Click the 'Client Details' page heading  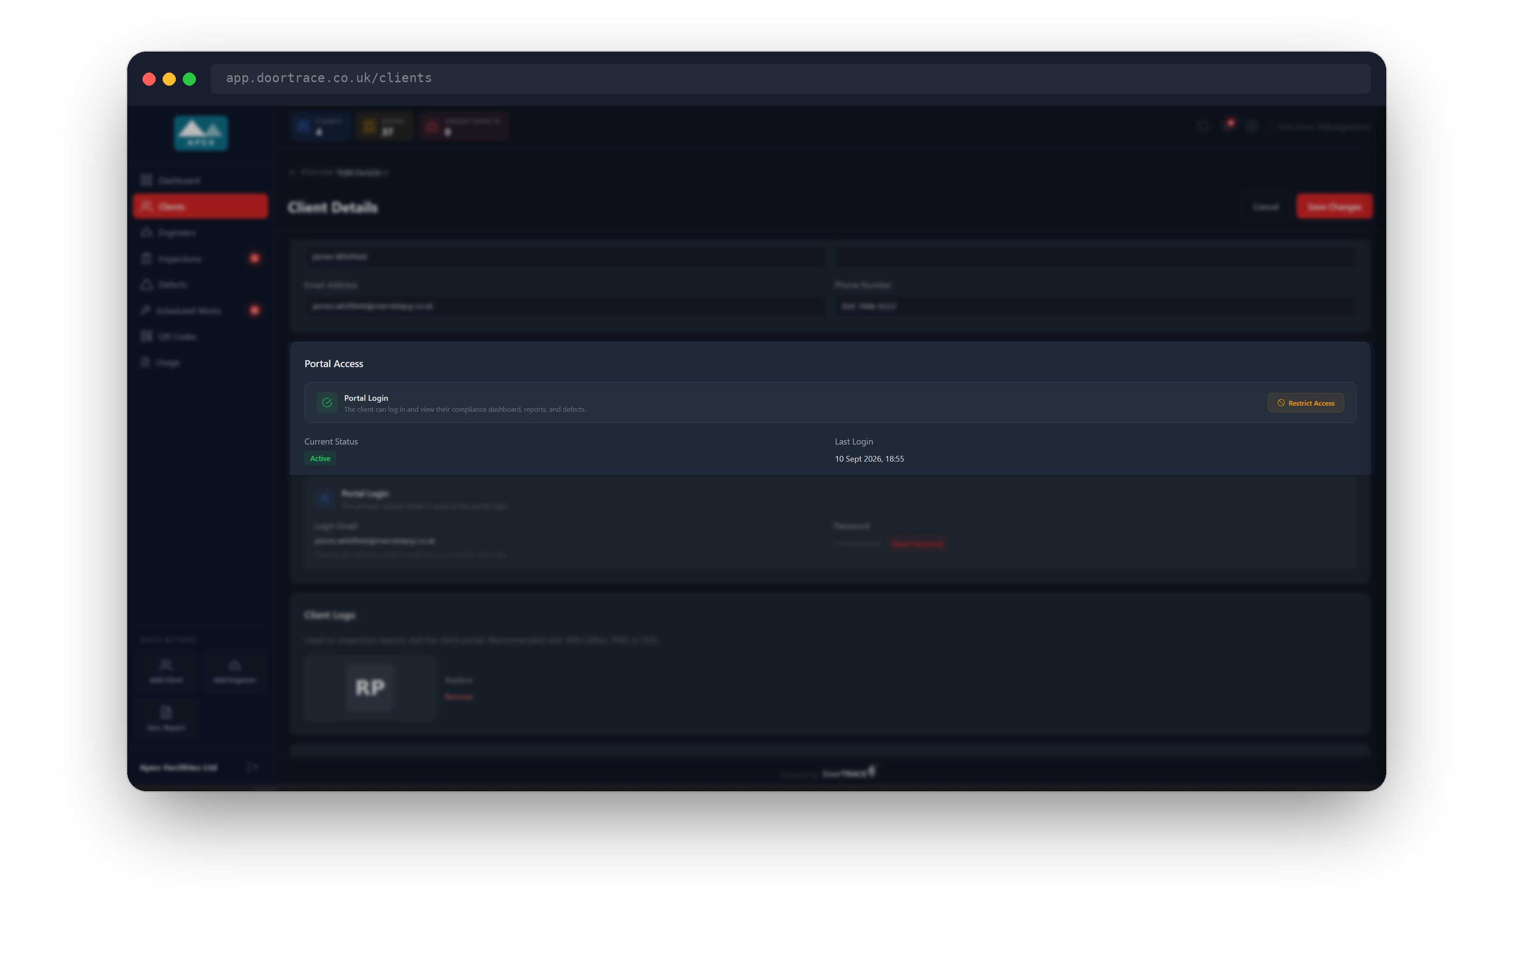tap(332, 207)
